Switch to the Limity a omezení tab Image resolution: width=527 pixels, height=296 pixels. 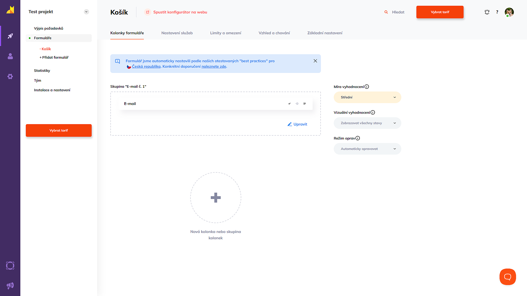coord(226,33)
